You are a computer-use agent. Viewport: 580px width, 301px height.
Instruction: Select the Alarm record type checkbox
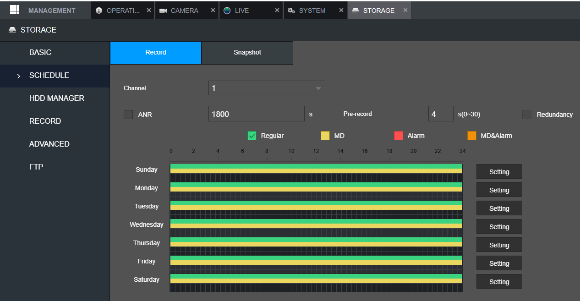(399, 136)
